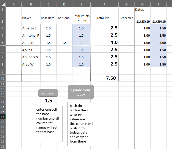Click Anita D's 3.00 under 11/29/19
Viewport: 172px width, 149px height.
point(159,42)
